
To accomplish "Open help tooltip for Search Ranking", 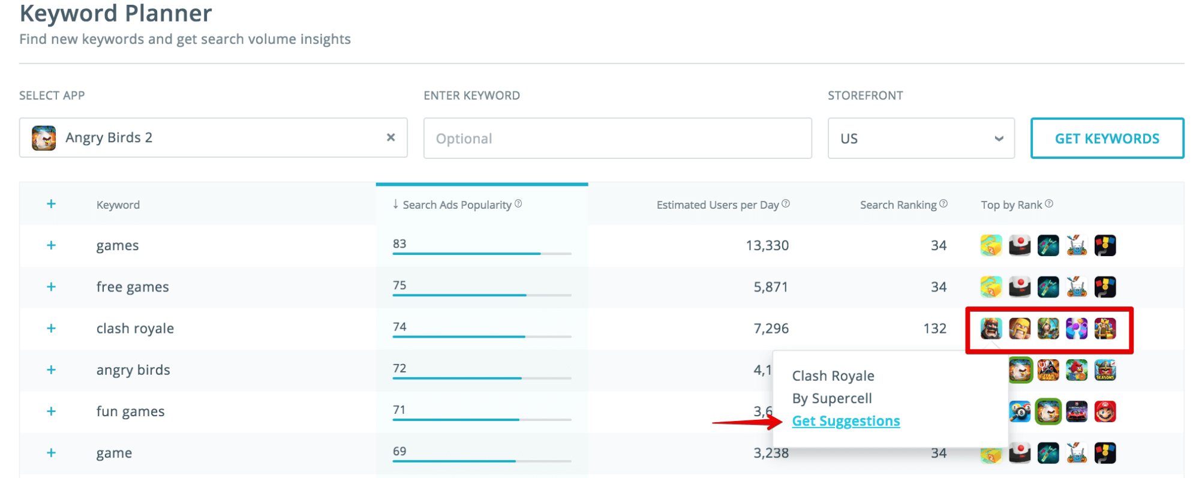I will [x=943, y=204].
